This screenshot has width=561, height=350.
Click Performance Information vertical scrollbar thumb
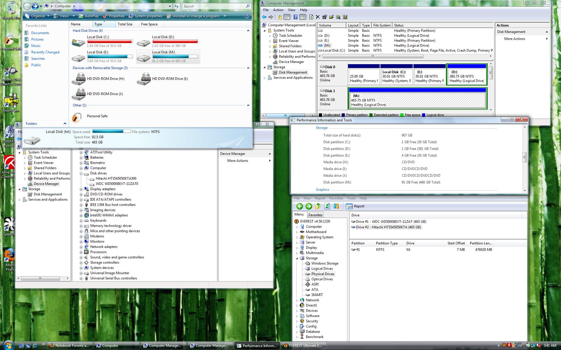(524, 157)
